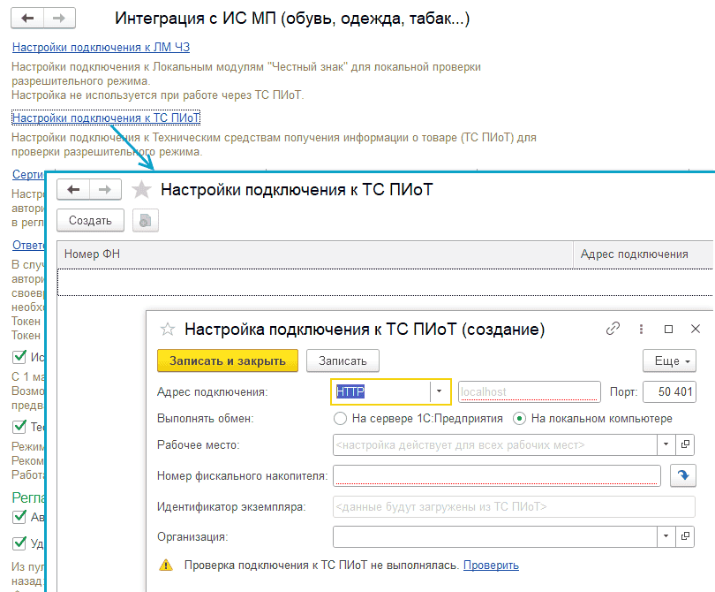Get the link to this form via chain icon
The width and height of the screenshot is (715, 592).
point(613,329)
